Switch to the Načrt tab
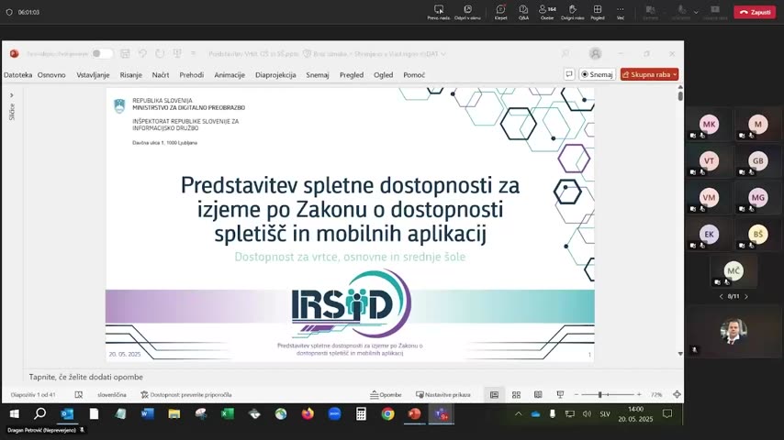784x440 pixels. coord(161,75)
